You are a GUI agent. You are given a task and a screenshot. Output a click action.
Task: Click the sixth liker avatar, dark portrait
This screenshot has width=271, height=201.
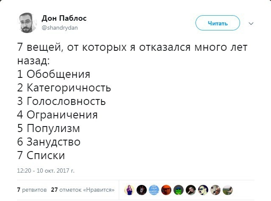coord(191,190)
